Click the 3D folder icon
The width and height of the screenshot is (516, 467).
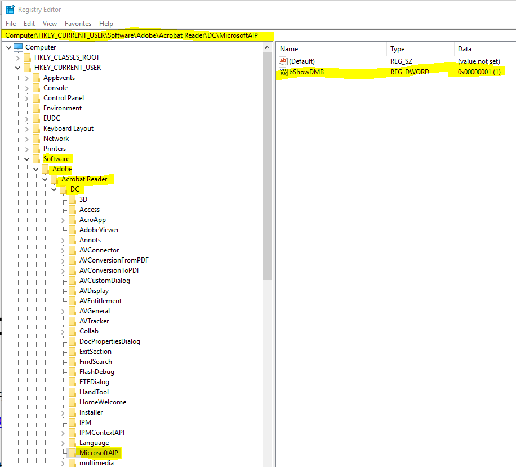73,199
